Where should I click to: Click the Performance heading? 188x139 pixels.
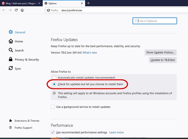62,125
